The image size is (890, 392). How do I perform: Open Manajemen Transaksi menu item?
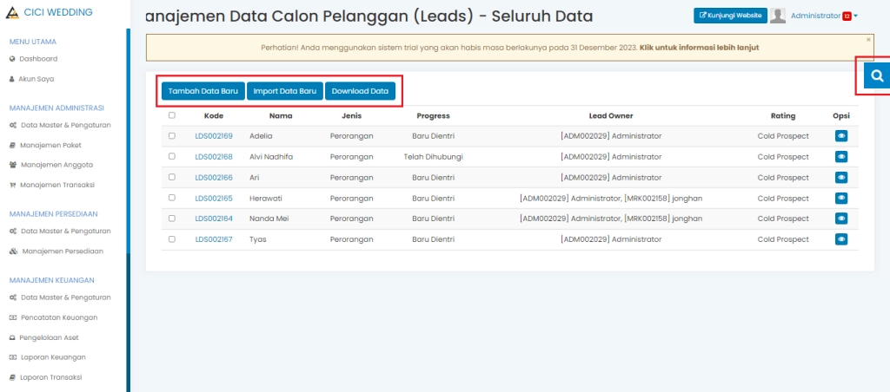coord(57,186)
